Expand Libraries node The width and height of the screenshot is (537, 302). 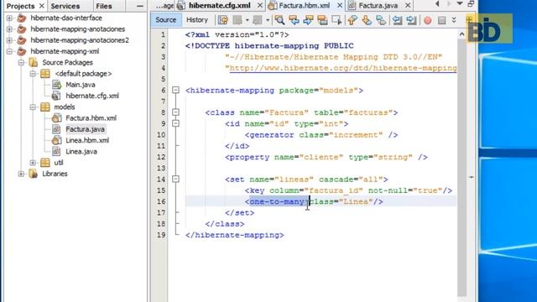point(21,174)
